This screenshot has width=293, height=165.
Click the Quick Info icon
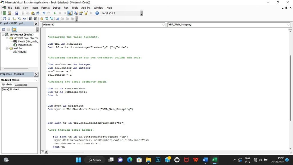coord(14,19)
